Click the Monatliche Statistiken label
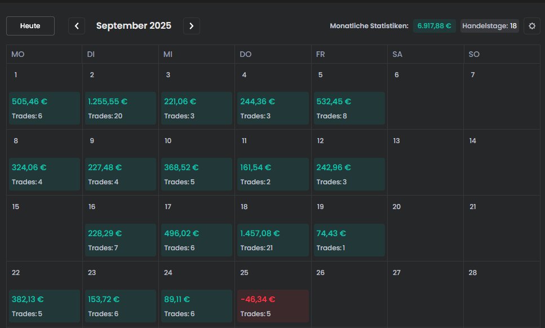Screen dimensions: 545x328 [x=369, y=26]
